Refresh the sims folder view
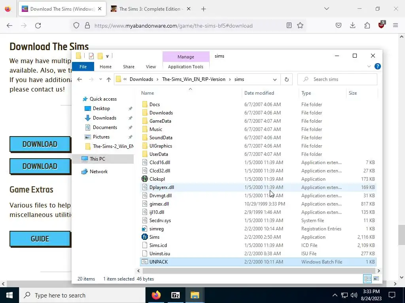Screen dimensions: 405x303 (x=286, y=79)
